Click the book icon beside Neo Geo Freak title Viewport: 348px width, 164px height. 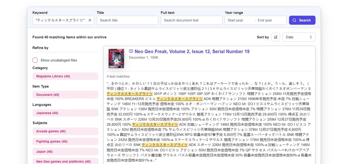coord(131,51)
